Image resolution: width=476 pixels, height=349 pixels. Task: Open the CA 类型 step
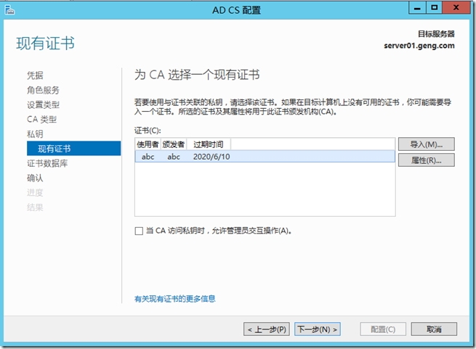point(41,119)
